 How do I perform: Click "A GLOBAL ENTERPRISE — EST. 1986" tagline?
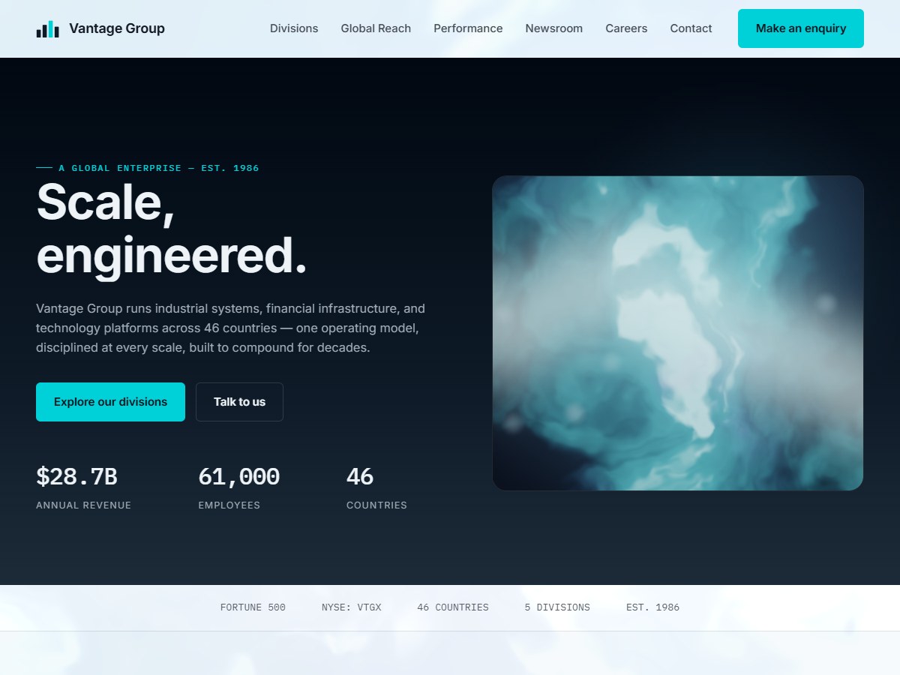click(159, 168)
